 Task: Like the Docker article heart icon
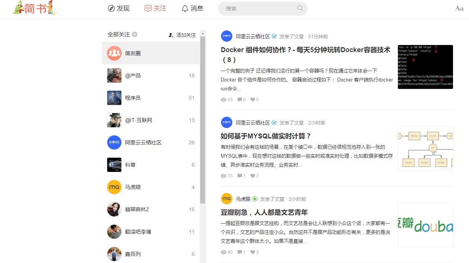click(253, 100)
